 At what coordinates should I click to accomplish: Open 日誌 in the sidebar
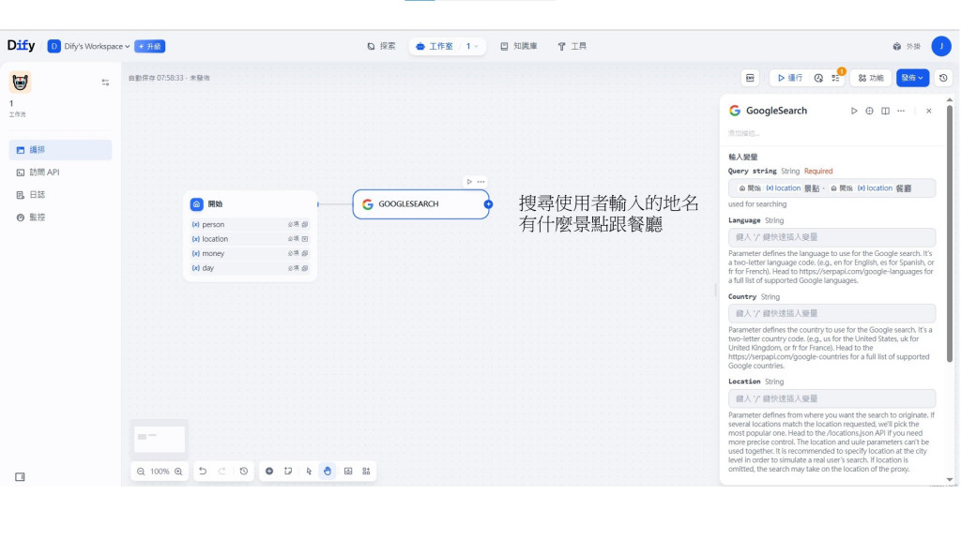[x=60, y=195]
